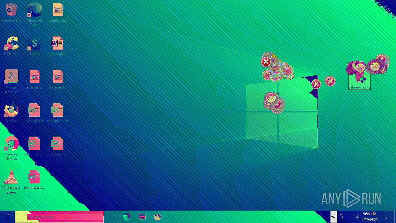396x223 pixels.
Task: Select the clinicalkb.rtf document icon
Action: (x=34, y=113)
